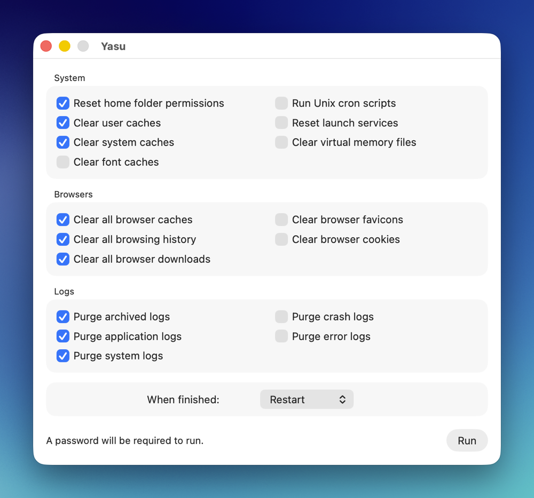The width and height of the screenshot is (534, 498).
Task: Enable "Run Unix cron scripts"
Action: pyautogui.click(x=281, y=103)
